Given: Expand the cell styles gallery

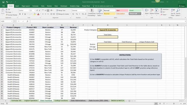Looking at the screenshot, I should point(142,15).
